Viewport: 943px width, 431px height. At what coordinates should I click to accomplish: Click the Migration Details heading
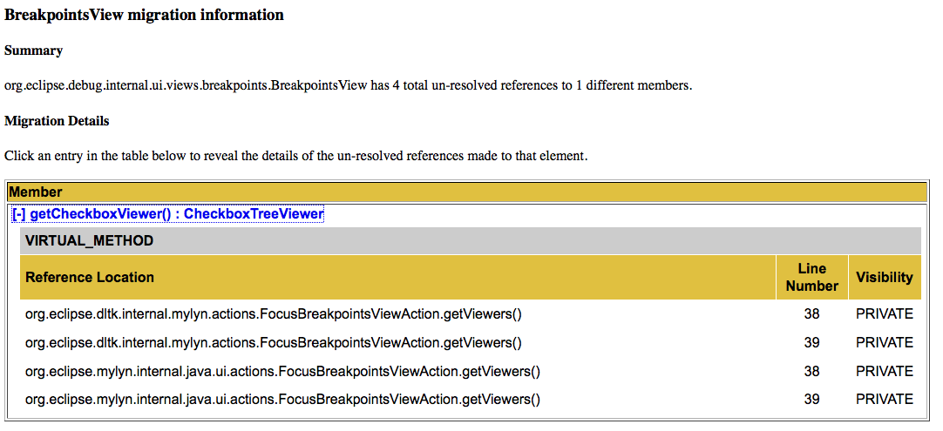pyautogui.click(x=57, y=121)
